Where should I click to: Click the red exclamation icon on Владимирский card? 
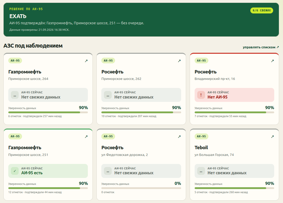coord(201,95)
